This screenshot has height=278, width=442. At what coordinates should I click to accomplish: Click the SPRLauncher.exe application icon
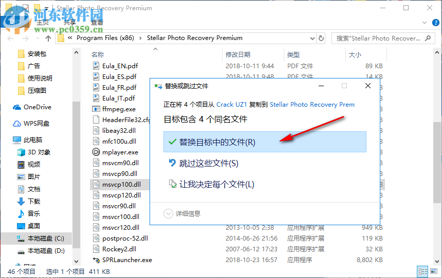click(96, 260)
